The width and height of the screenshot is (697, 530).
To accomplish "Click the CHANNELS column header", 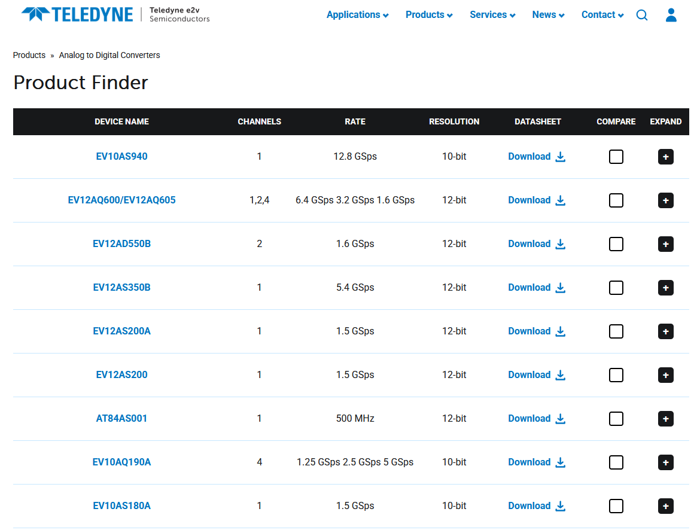I will point(260,121).
